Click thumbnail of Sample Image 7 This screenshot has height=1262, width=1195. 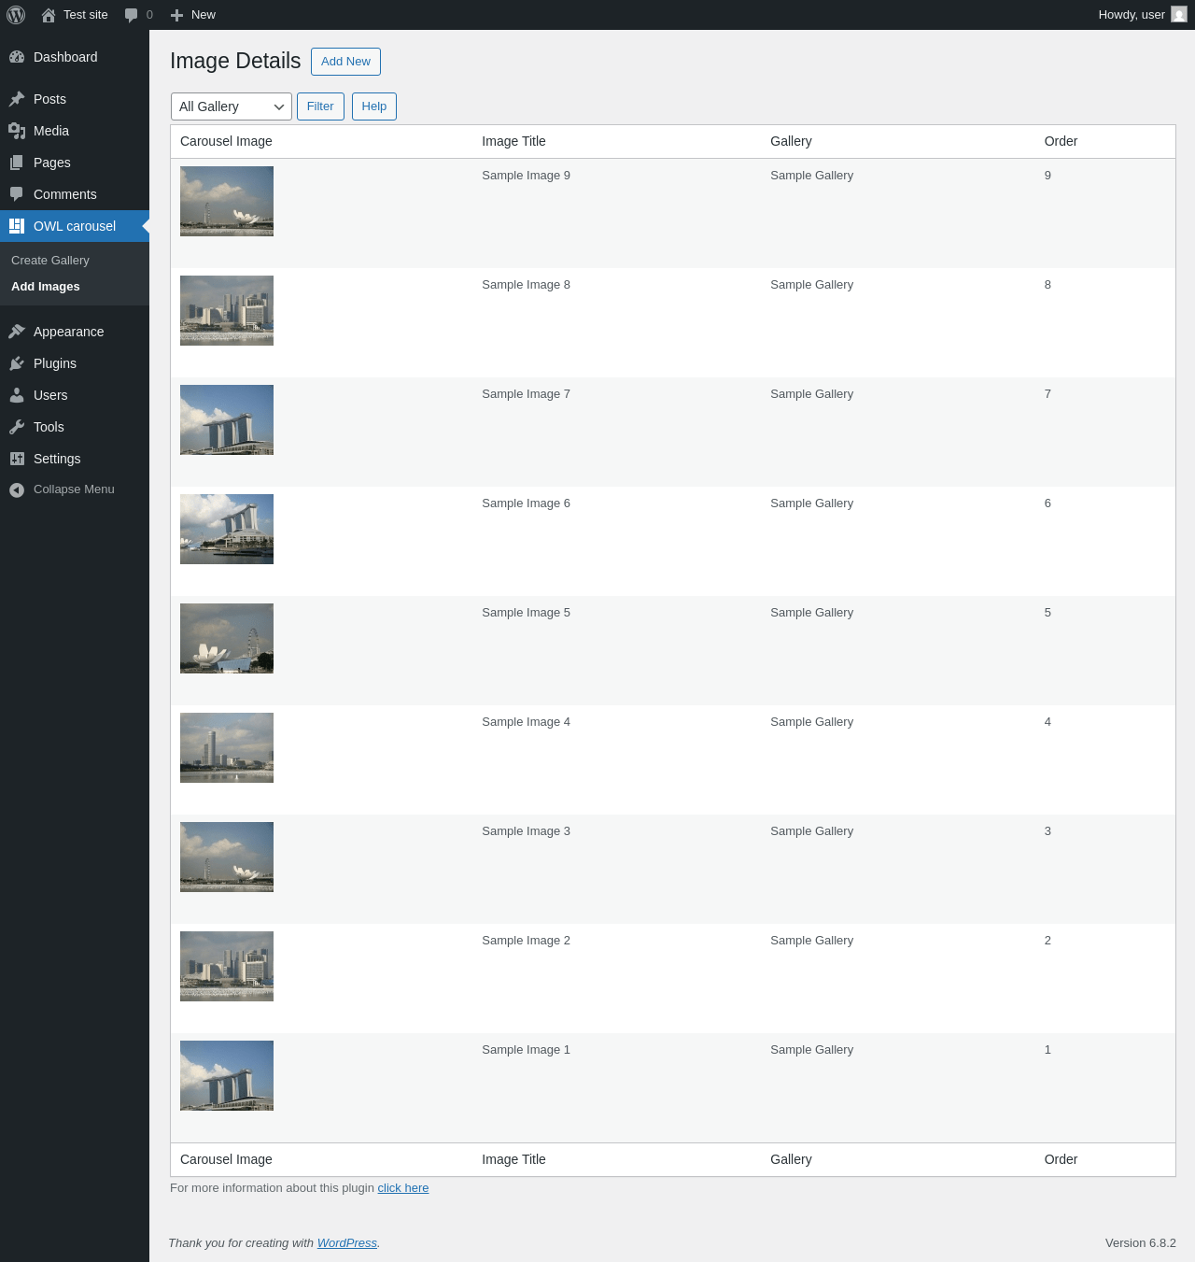coord(227,419)
